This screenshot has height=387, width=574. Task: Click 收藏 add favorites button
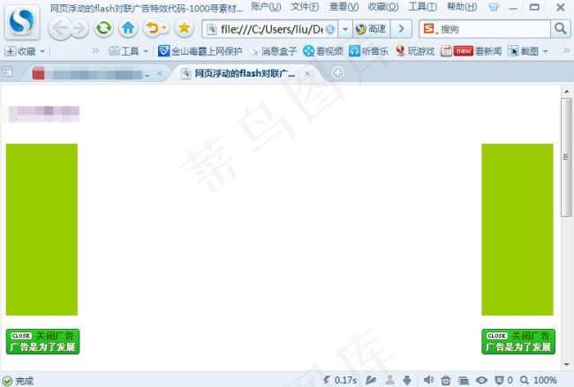click(x=20, y=51)
